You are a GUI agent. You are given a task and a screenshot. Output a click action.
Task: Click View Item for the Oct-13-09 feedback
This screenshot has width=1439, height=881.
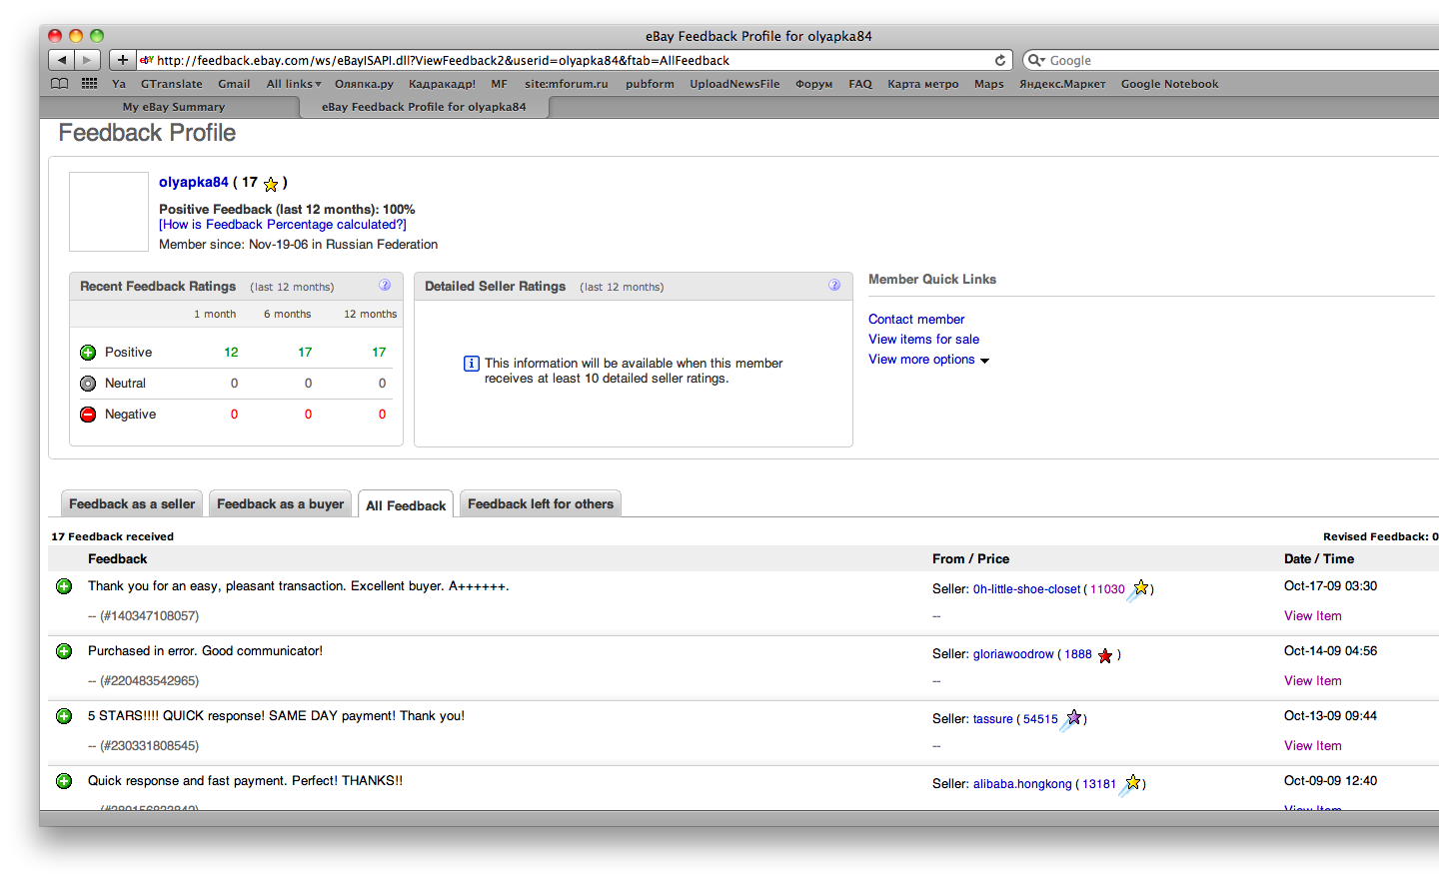click(x=1313, y=746)
